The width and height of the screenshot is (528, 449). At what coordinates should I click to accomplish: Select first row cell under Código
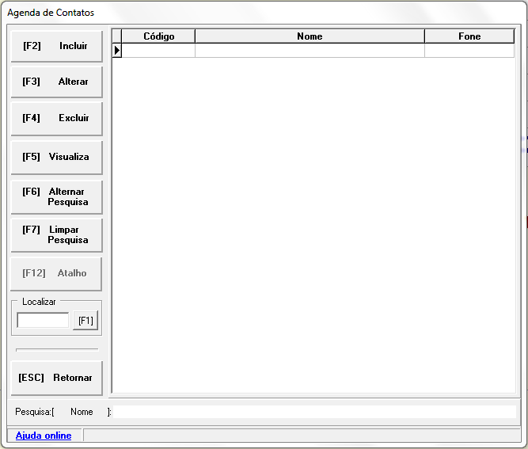click(158, 51)
